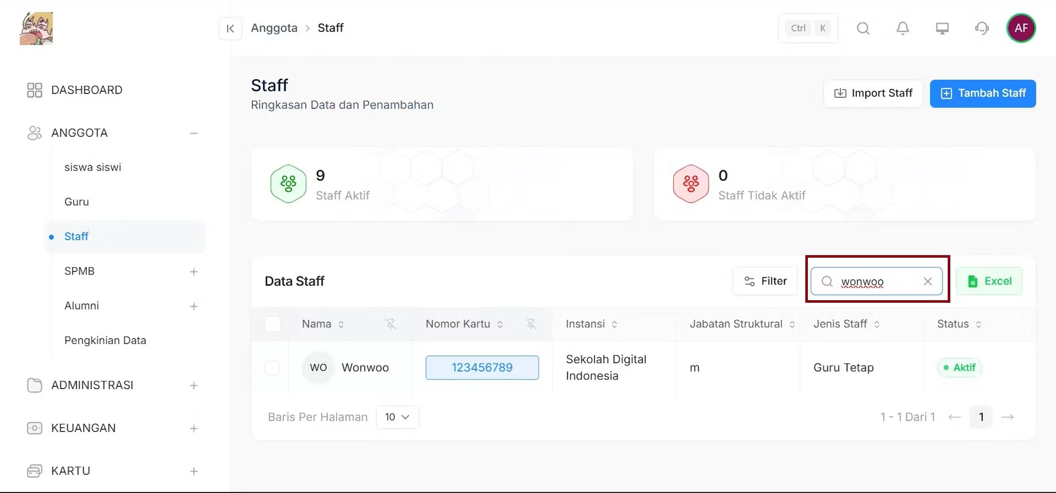Click the Kartu card icon
Image resolution: width=1056 pixels, height=493 pixels.
click(x=34, y=471)
